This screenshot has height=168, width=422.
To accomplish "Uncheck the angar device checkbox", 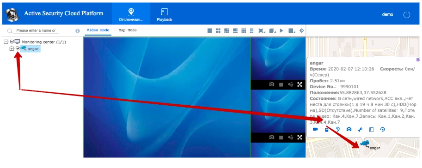I will tap(18, 48).
